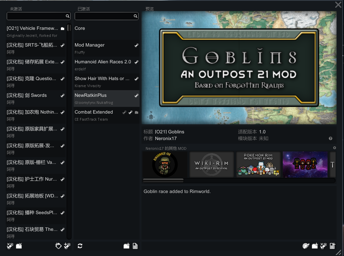Open the purple galaxy mod thumbnail

305,165
